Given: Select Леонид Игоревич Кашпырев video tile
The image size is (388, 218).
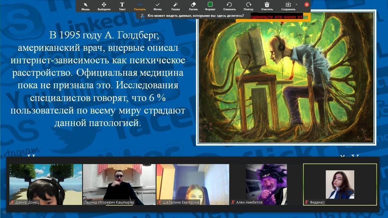Looking at the screenshot, I should (119, 184).
